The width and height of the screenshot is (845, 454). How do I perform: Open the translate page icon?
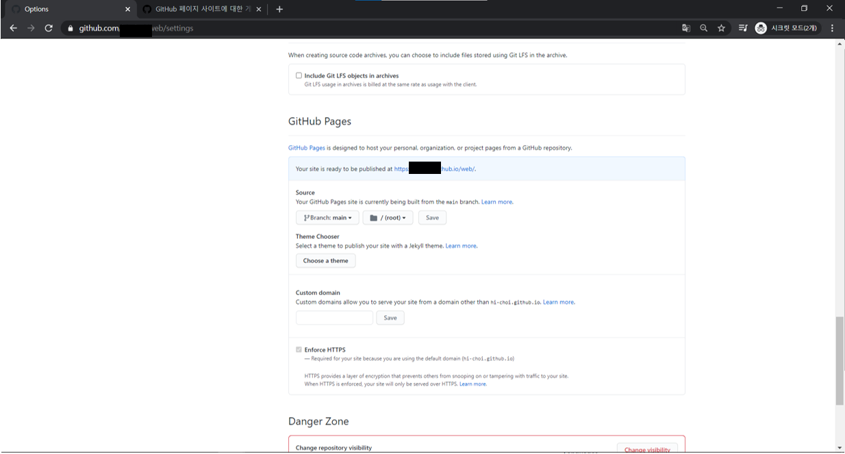686,28
